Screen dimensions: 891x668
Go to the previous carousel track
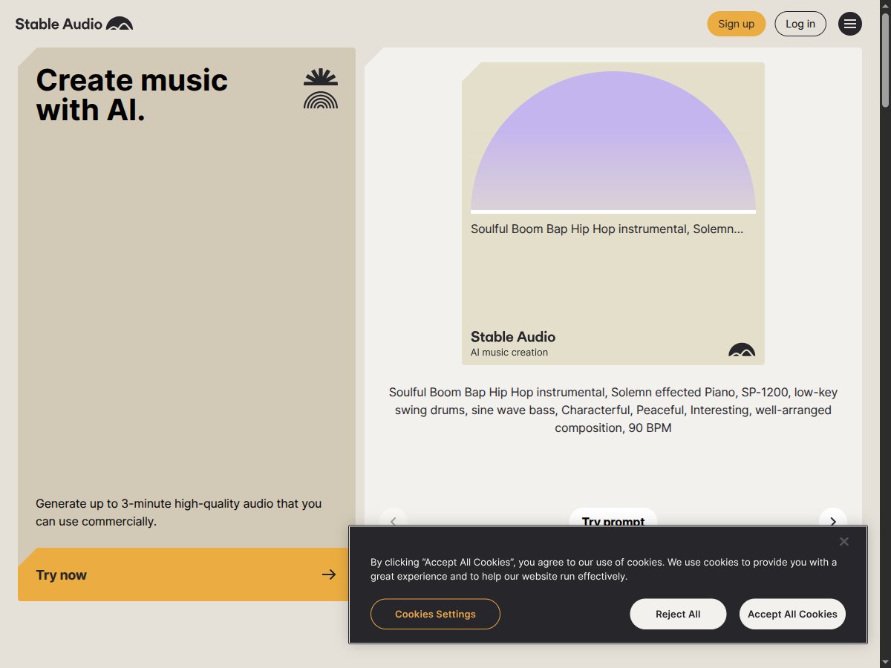(394, 522)
